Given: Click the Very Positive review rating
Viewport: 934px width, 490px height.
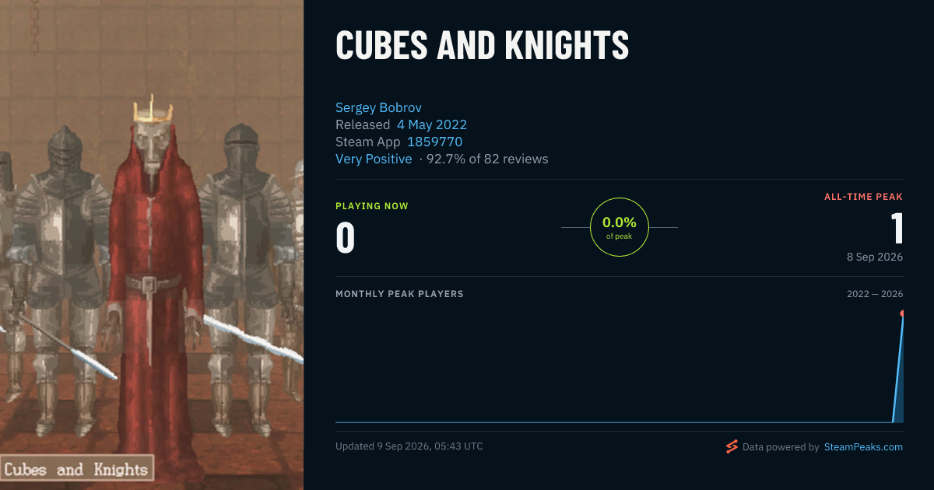Looking at the screenshot, I should pyautogui.click(x=374, y=159).
